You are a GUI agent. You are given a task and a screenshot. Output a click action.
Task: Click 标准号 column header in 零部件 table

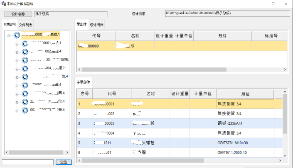point(270,36)
